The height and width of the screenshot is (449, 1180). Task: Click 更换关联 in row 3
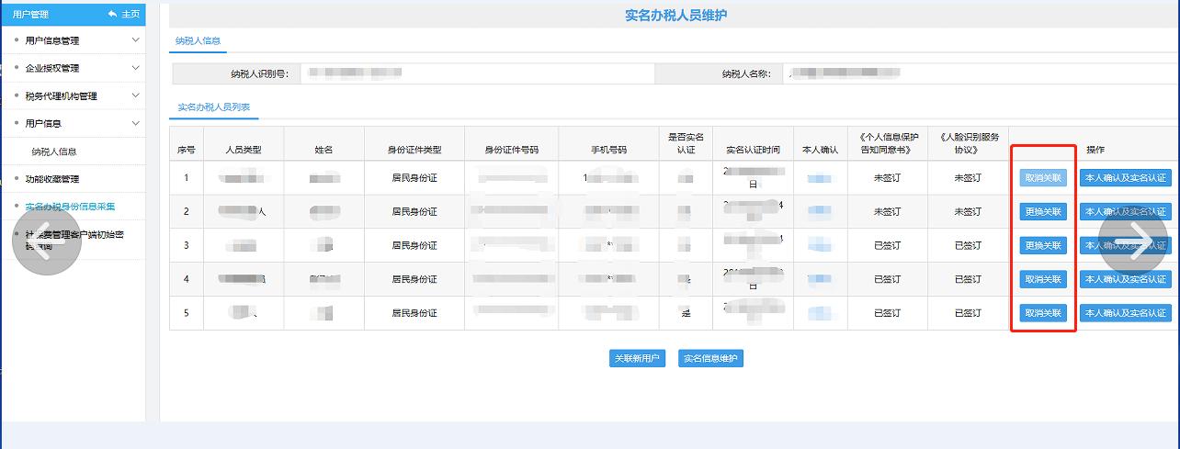click(x=1043, y=245)
